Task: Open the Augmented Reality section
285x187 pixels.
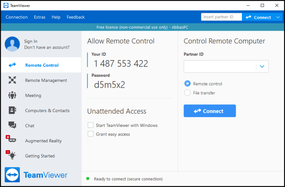Action: [x=41, y=140]
